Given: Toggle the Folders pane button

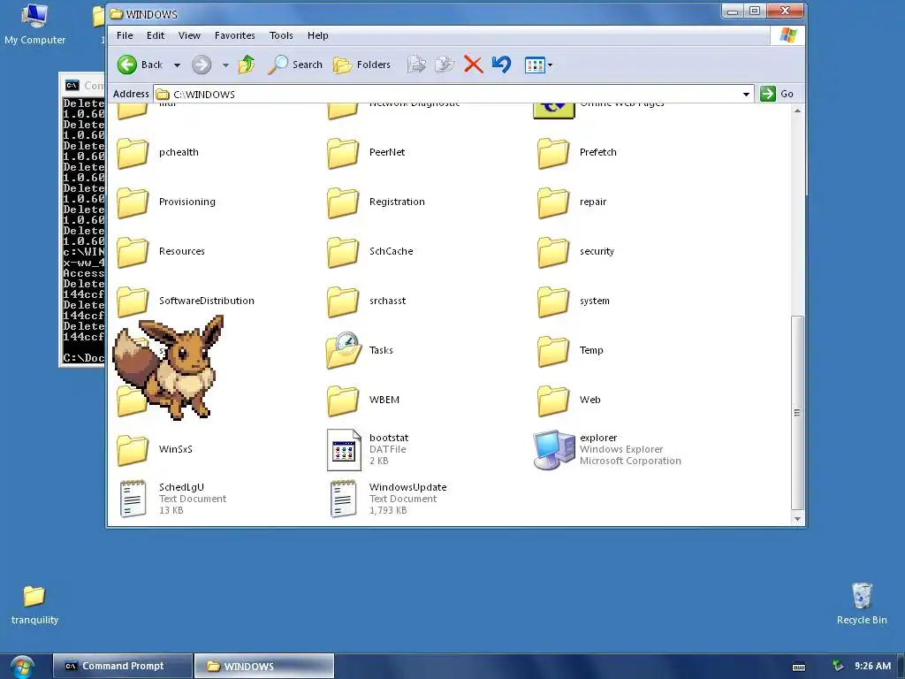Looking at the screenshot, I should click(x=361, y=65).
